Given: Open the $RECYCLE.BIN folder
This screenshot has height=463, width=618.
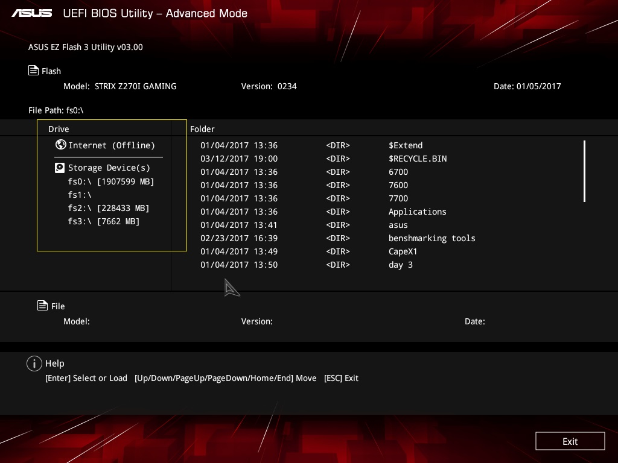Looking at the screenshot, I should pos(418,159).
